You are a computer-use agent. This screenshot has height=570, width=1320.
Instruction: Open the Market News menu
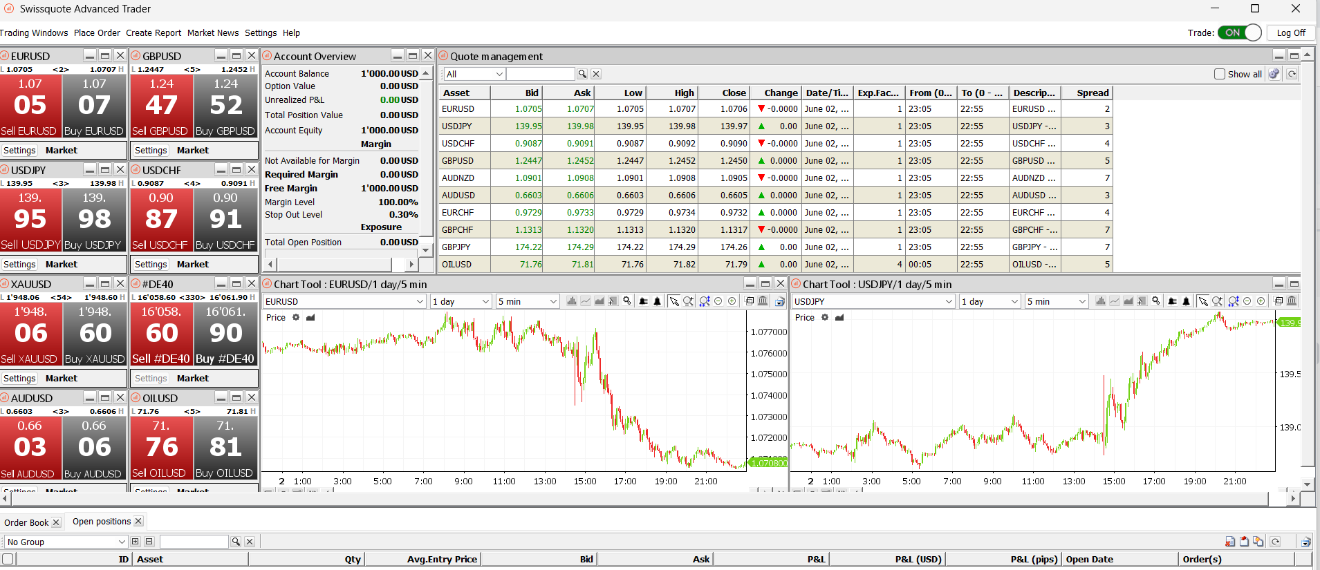click(213, 32)
